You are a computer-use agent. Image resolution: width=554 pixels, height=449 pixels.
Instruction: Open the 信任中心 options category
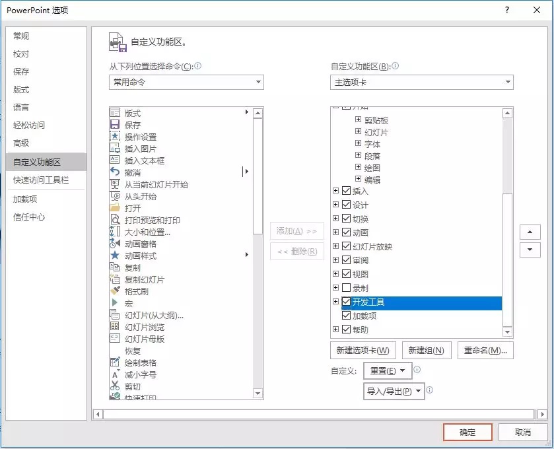(x=46, y=217)
